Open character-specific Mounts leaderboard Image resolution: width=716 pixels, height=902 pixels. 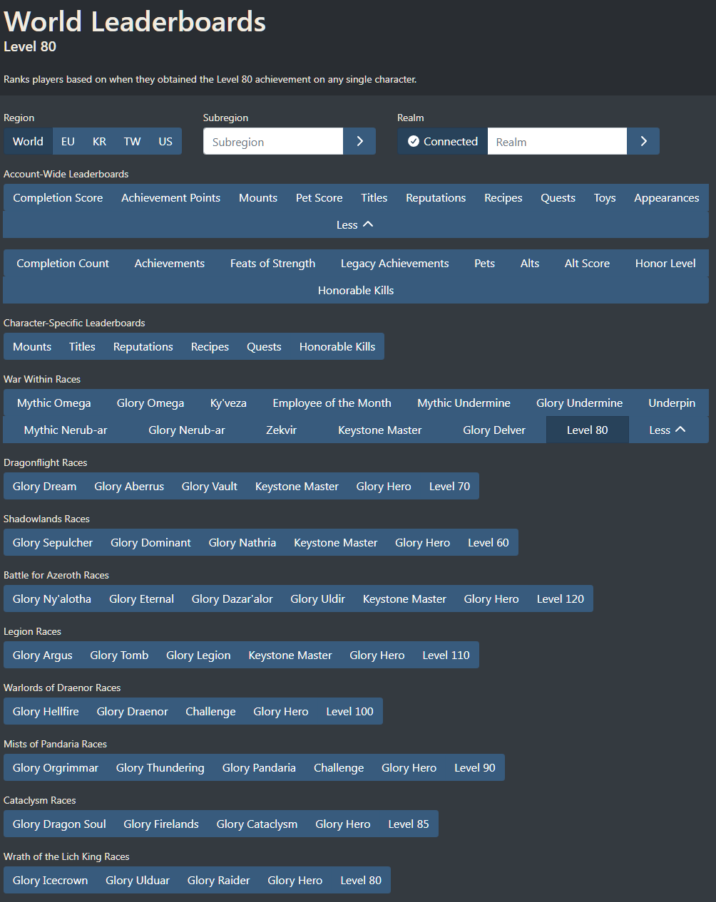(x=32, y=346)
